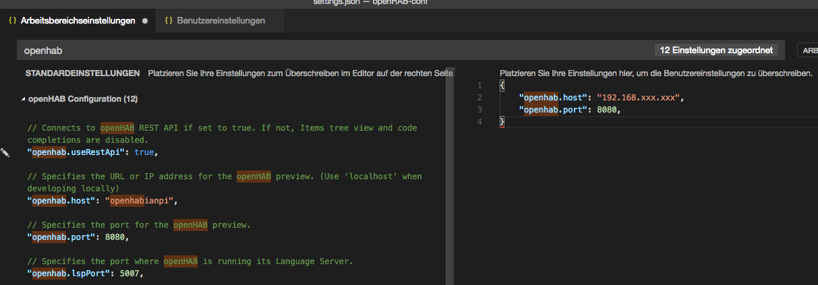Click the true value of openhab.useRestApi
This screenshot has width=818, height=285.
point(144,152)
